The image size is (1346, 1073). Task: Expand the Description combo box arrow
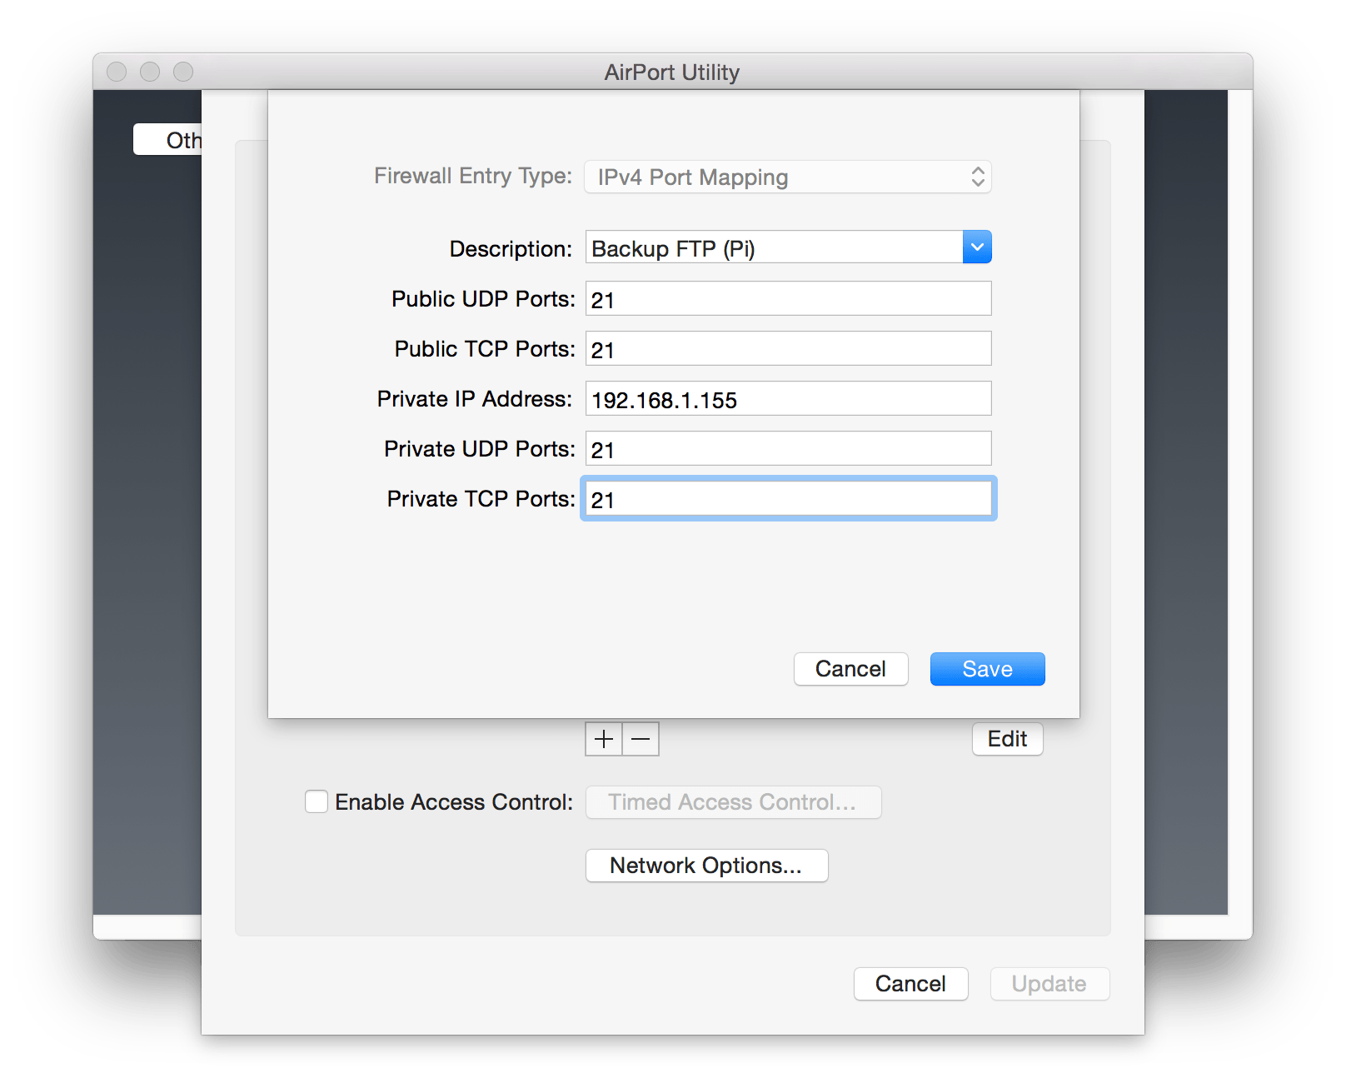point(977,247)
